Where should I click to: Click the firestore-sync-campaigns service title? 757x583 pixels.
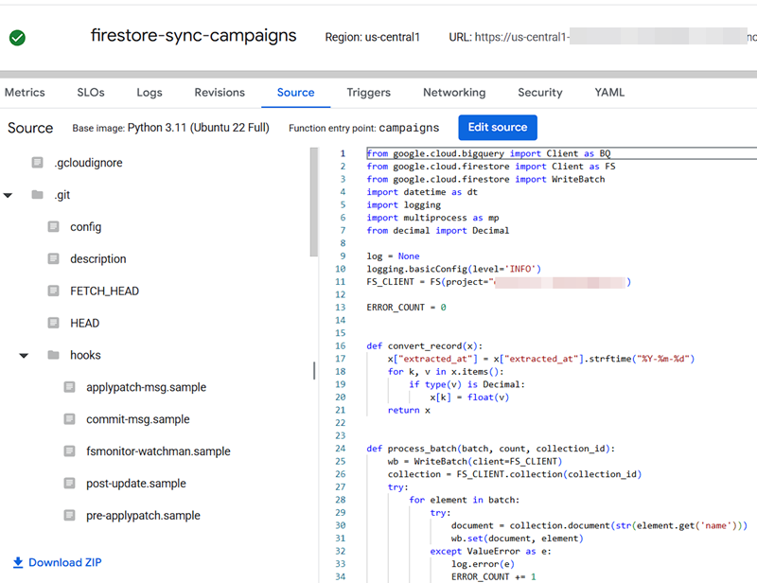194,36
